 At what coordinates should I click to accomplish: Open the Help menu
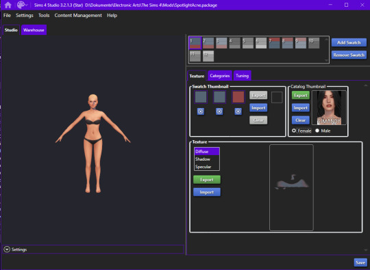(x=112, y=16)
